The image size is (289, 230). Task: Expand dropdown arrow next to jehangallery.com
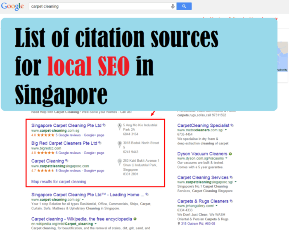coord(217,206)
